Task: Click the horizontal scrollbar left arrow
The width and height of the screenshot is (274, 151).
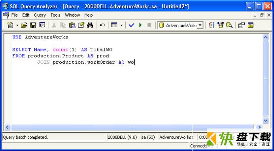Action: 7,127
